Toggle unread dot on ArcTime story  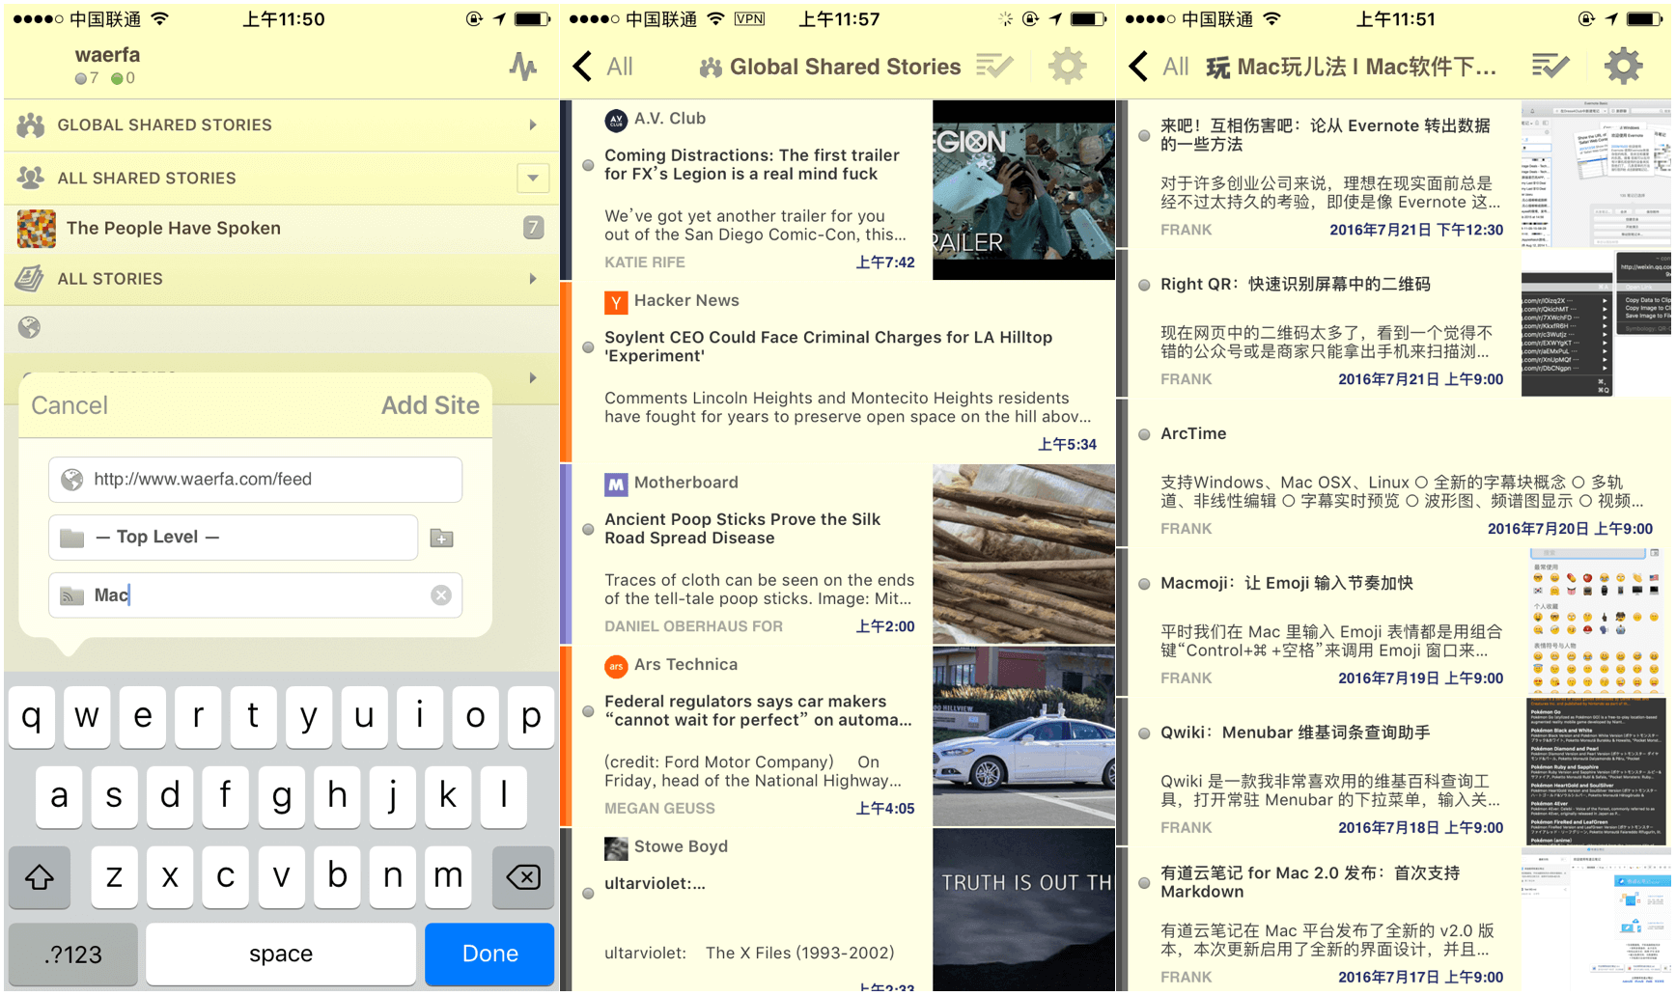point(1144,434)
